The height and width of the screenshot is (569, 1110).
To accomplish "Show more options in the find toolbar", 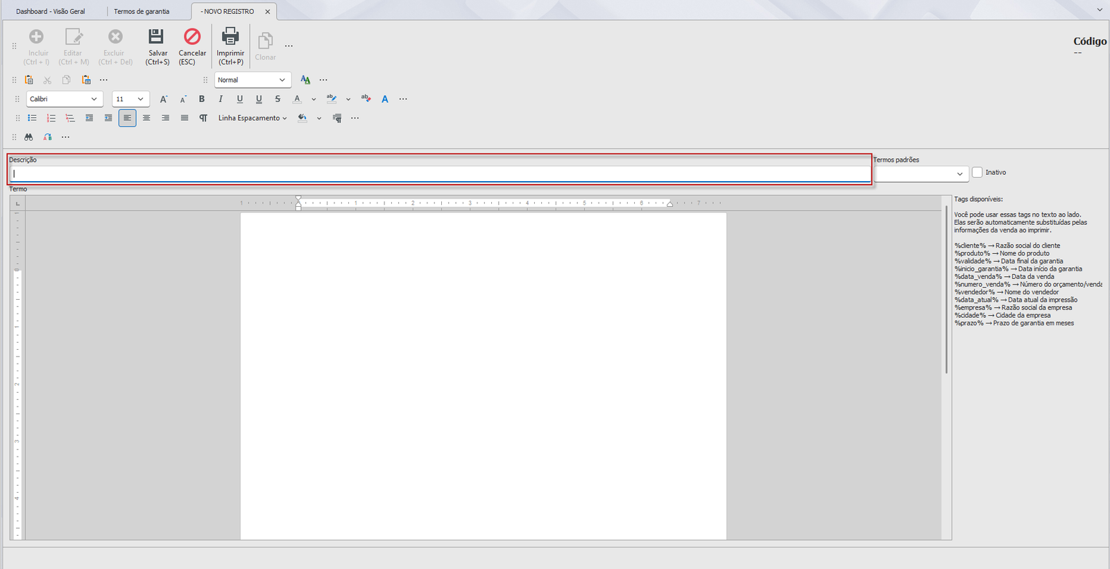I will click(x=65, y=137).
